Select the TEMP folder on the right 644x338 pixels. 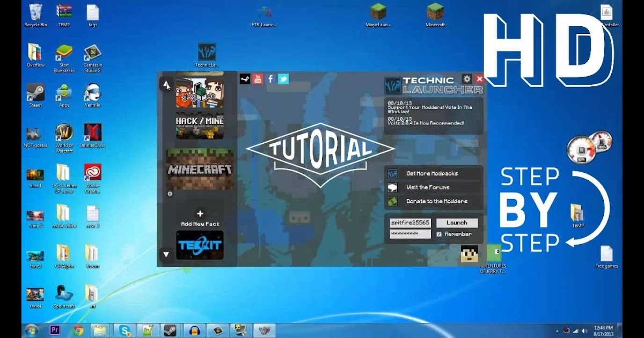(577, 216)
